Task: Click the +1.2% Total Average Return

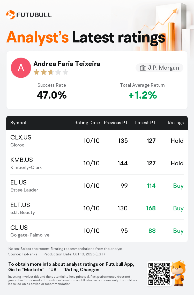Action: [143, 95]
